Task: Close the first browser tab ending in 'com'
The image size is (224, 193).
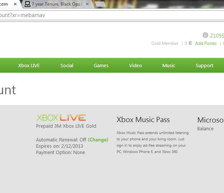Action: (15, 4)
